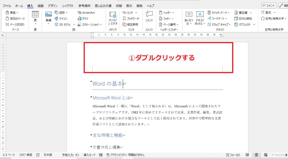
Task: Open the ヘルプ tab
Action: tap(150, 6)
